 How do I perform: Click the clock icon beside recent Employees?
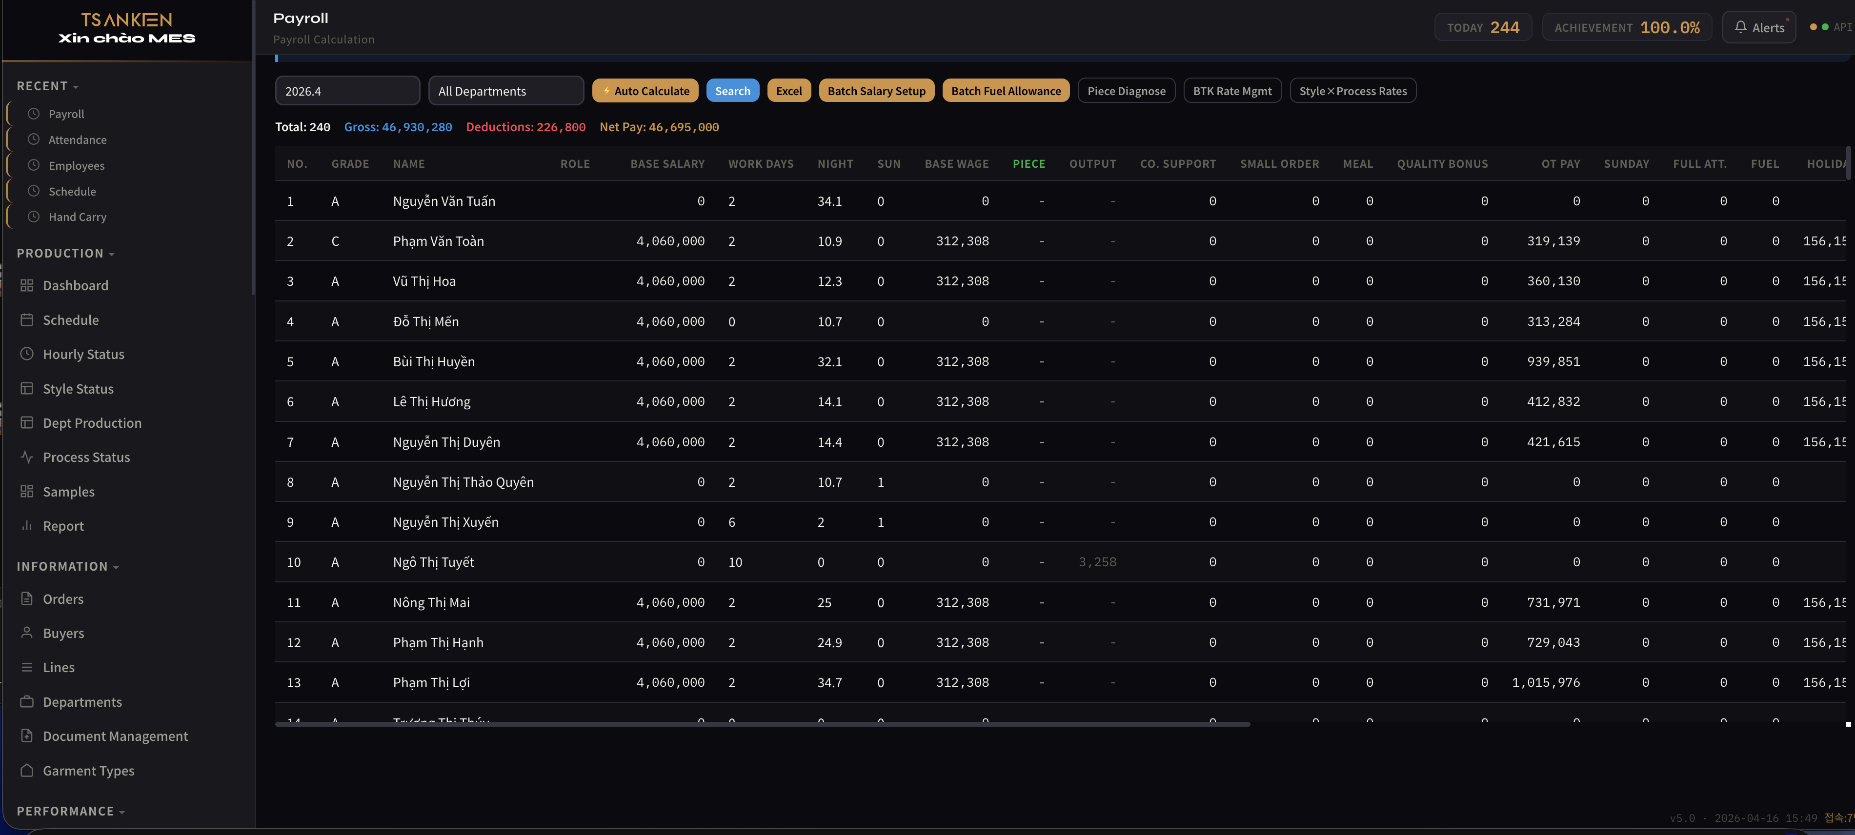coord(33,165)
